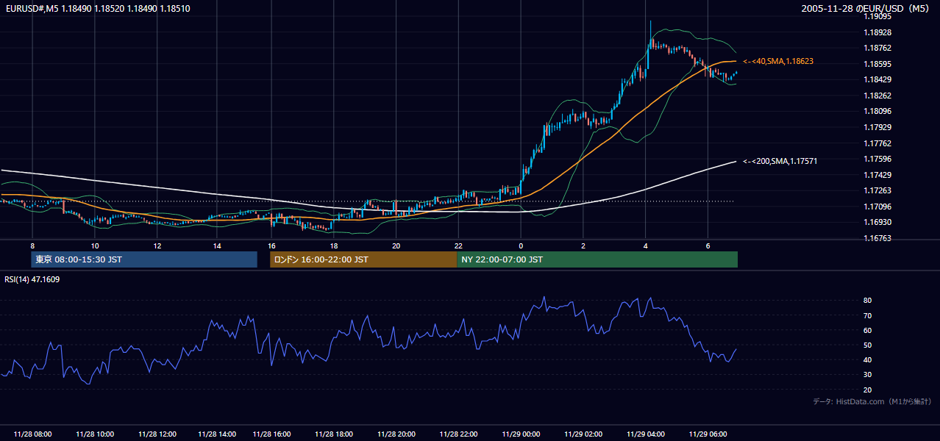
Task: Click RSI scale value 50
Action: (868, 345)
